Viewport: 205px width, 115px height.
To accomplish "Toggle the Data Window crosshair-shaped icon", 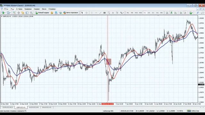I will coord(19,13).
